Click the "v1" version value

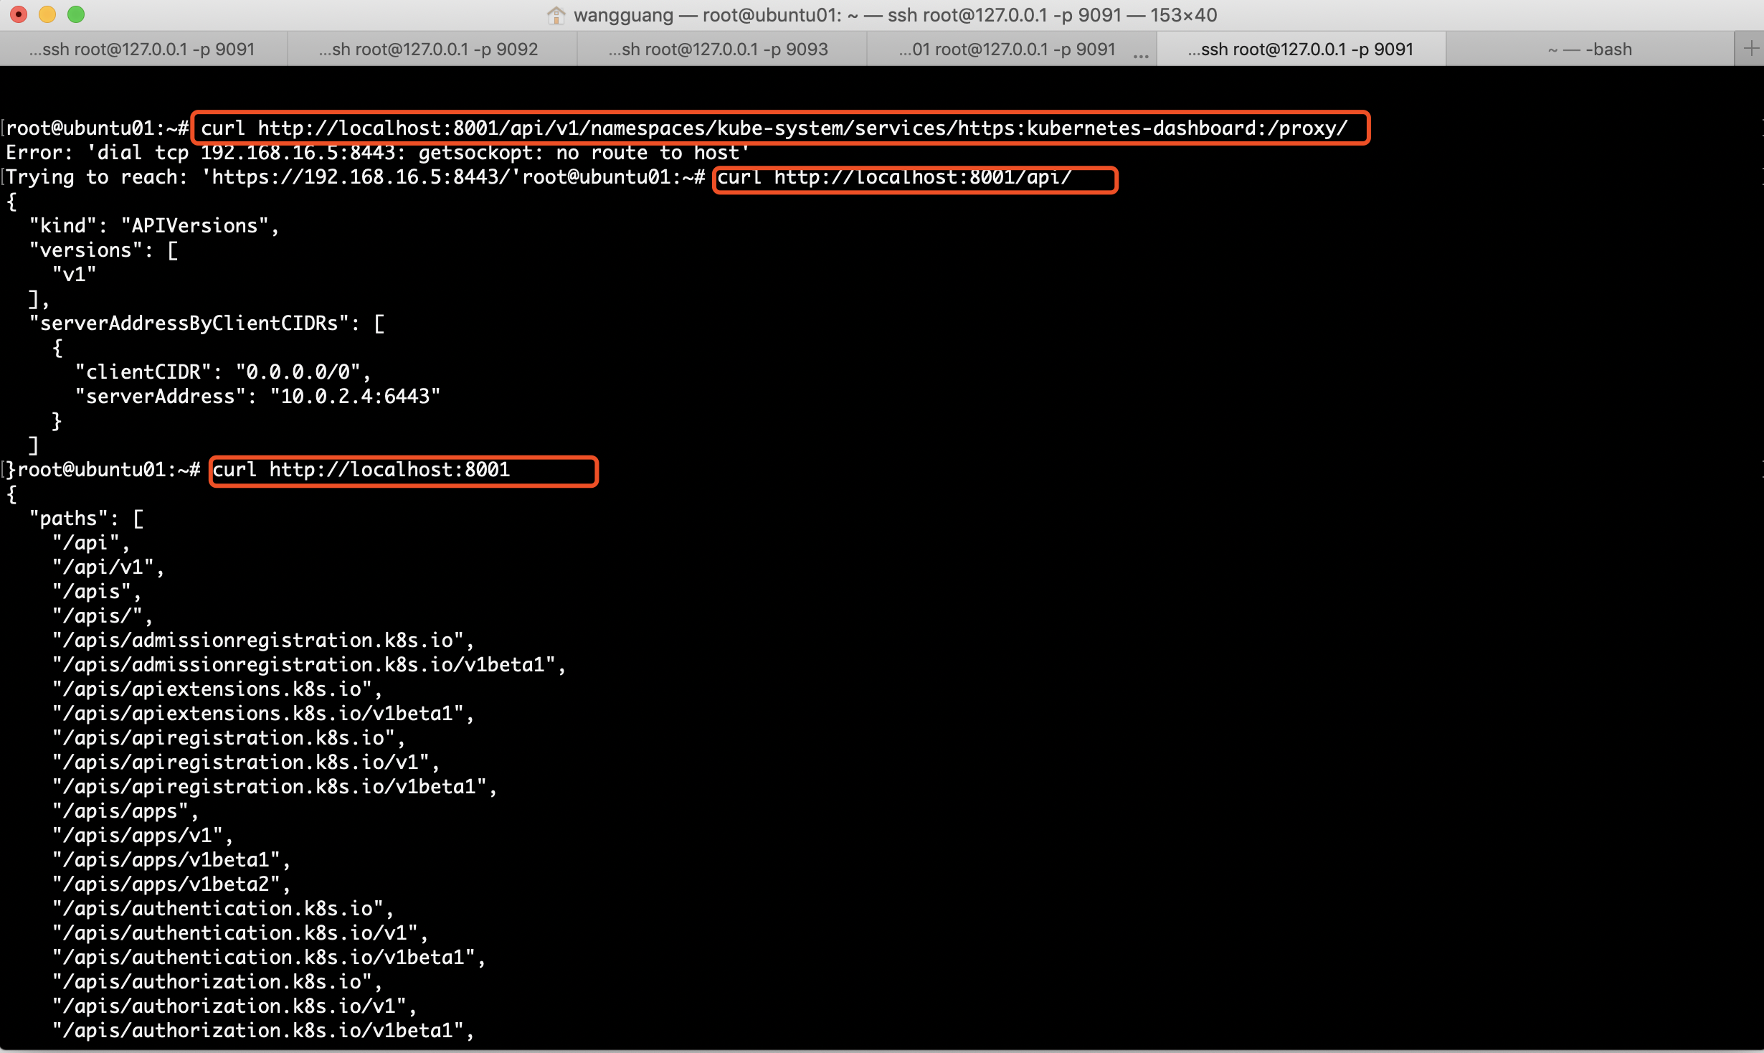pyautogui.click(x=74, y=274)
